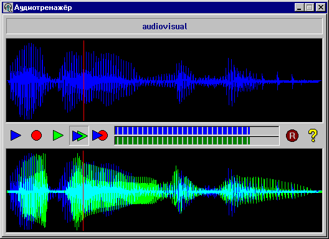Image resolution: width=329 pixels, height=239 pixels.
Task: Maximize the Аудиотренажёр window
Action: 310,7
